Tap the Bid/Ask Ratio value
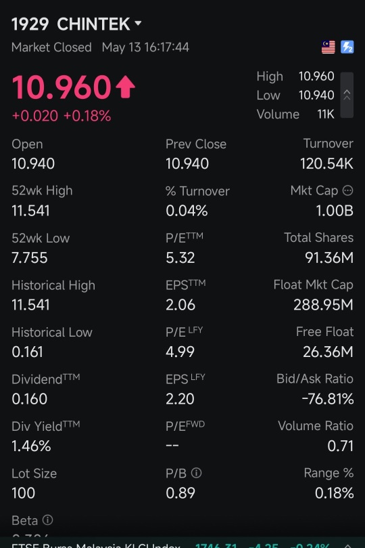 coord(328,399)
